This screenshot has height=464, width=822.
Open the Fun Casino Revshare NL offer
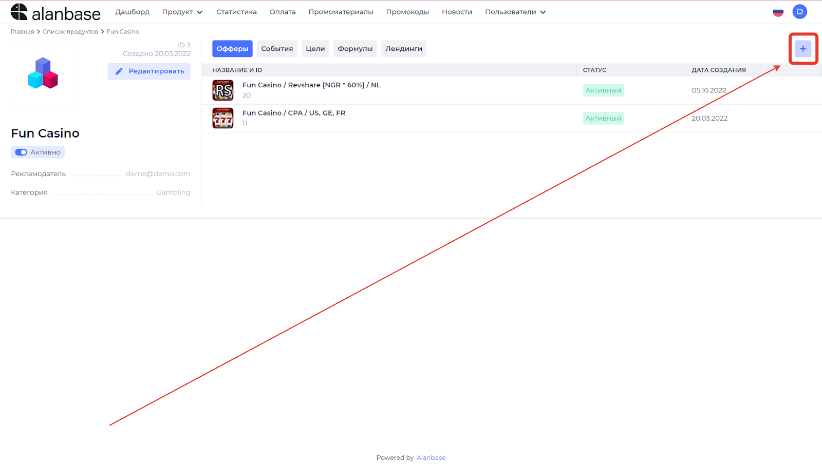pos(311,85)
